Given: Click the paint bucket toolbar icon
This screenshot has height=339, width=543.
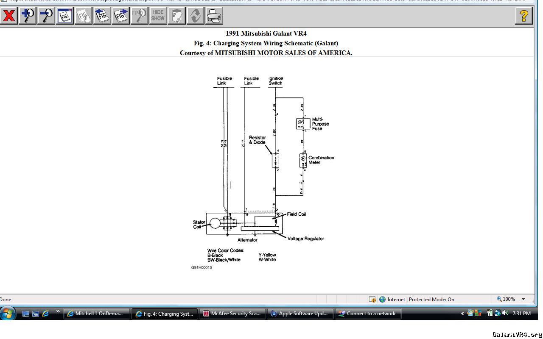Looking at the screenshot, I should [177, 16].
